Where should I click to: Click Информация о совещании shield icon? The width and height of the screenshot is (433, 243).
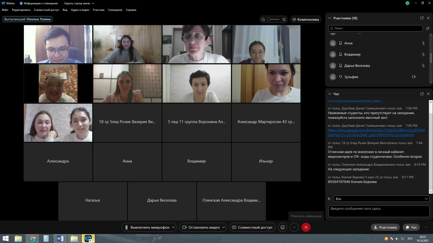tap(21, 3)
